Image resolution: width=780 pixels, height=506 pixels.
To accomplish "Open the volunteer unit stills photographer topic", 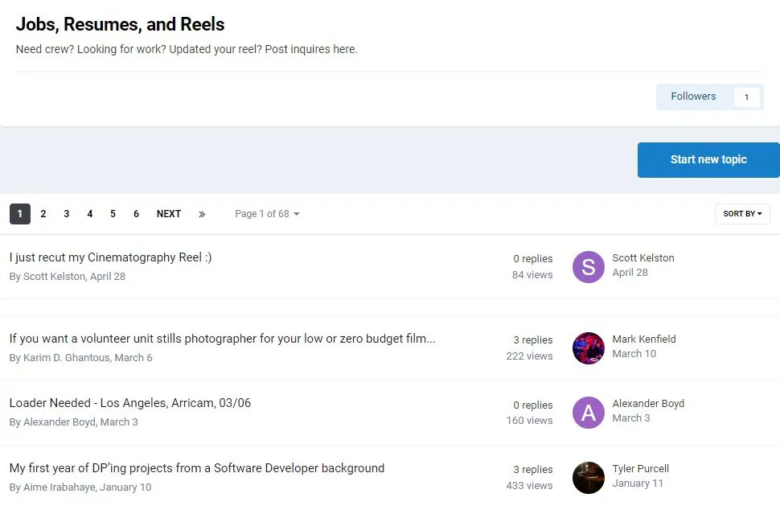I will click(x=222, y=339).
